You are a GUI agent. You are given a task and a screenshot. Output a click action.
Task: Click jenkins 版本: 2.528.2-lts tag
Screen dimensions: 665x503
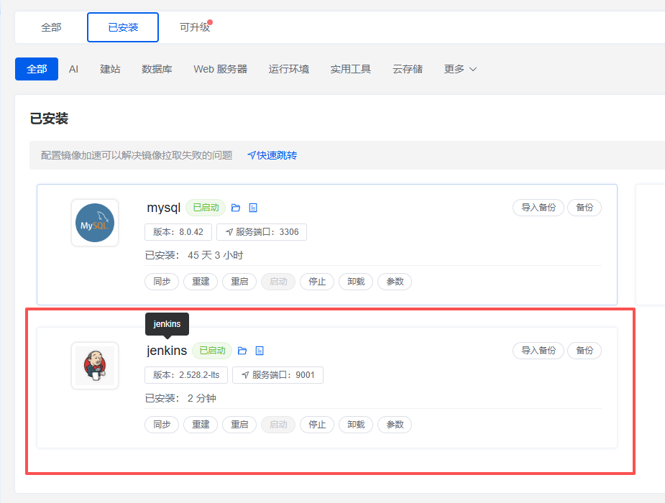pyautogui.click(x=186, y=375)
